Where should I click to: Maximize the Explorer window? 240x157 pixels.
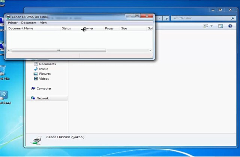point(220,10)
